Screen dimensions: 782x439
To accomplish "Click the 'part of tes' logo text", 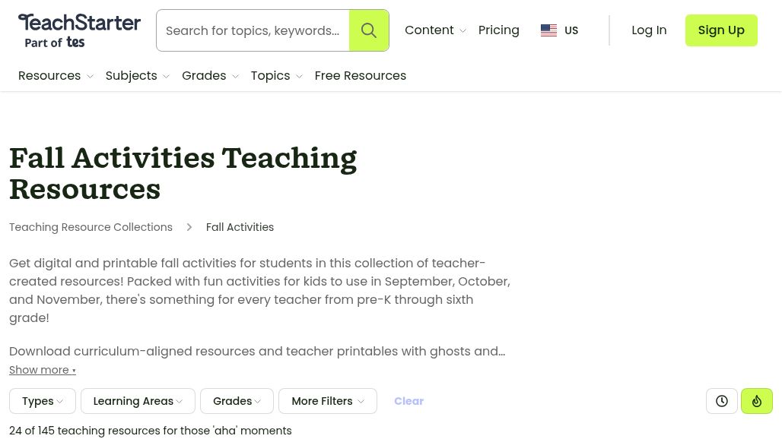I will click(53, 43).
